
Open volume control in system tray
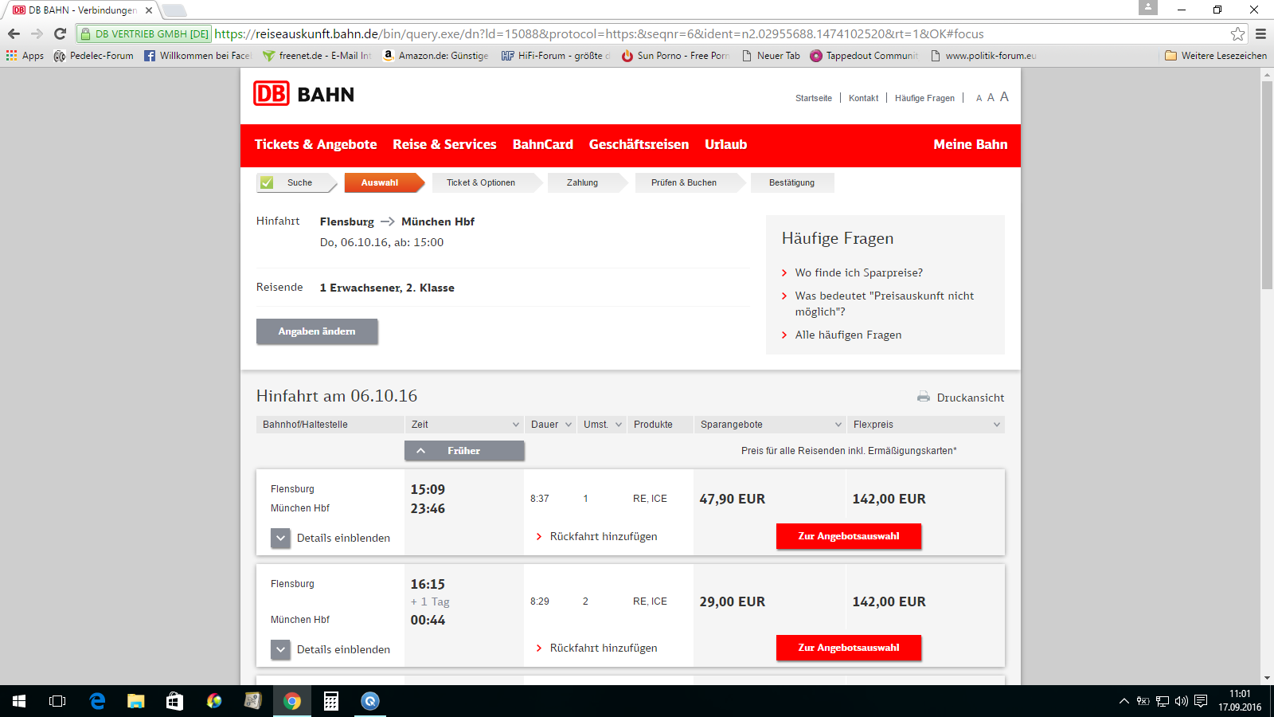tap(1181, 701)
